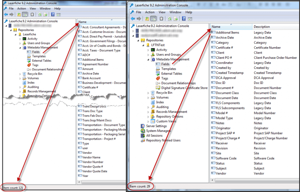This screenshot has height=192, width=300.
Task: Click the Back arrow in the left window toolbar
Action: click(x=6, y=14)
